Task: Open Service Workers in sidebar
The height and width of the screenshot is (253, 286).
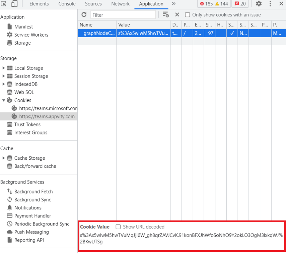Action: (31, 35)
